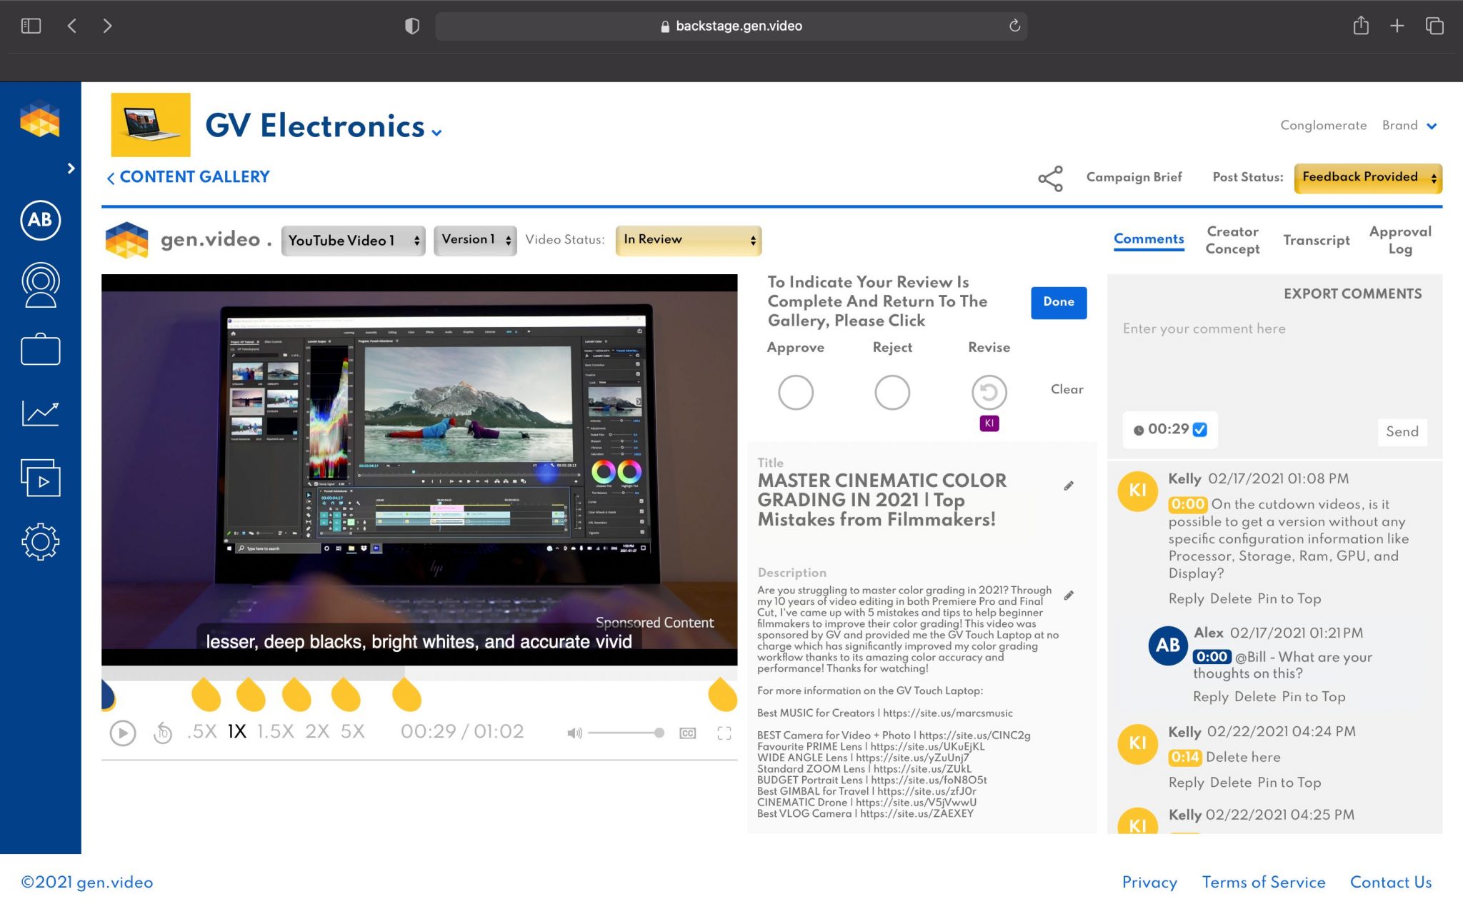Expand the sidebar with the arrow chevron

[71, 168]
